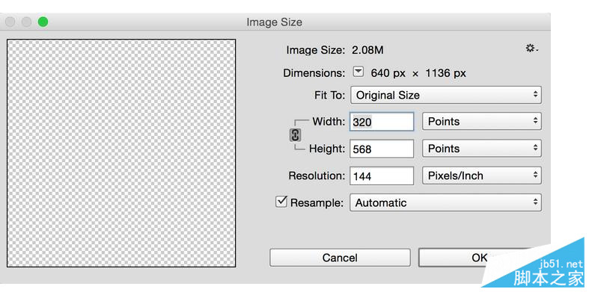
Task: Click the jb51.net watermark logo
Action: pos(548,273)
